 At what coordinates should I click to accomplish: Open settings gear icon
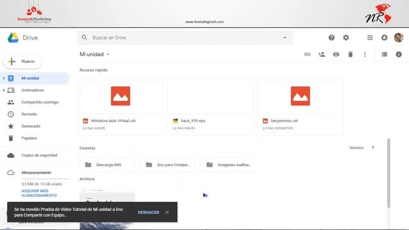pyautogui.click(x=346, y=38)
